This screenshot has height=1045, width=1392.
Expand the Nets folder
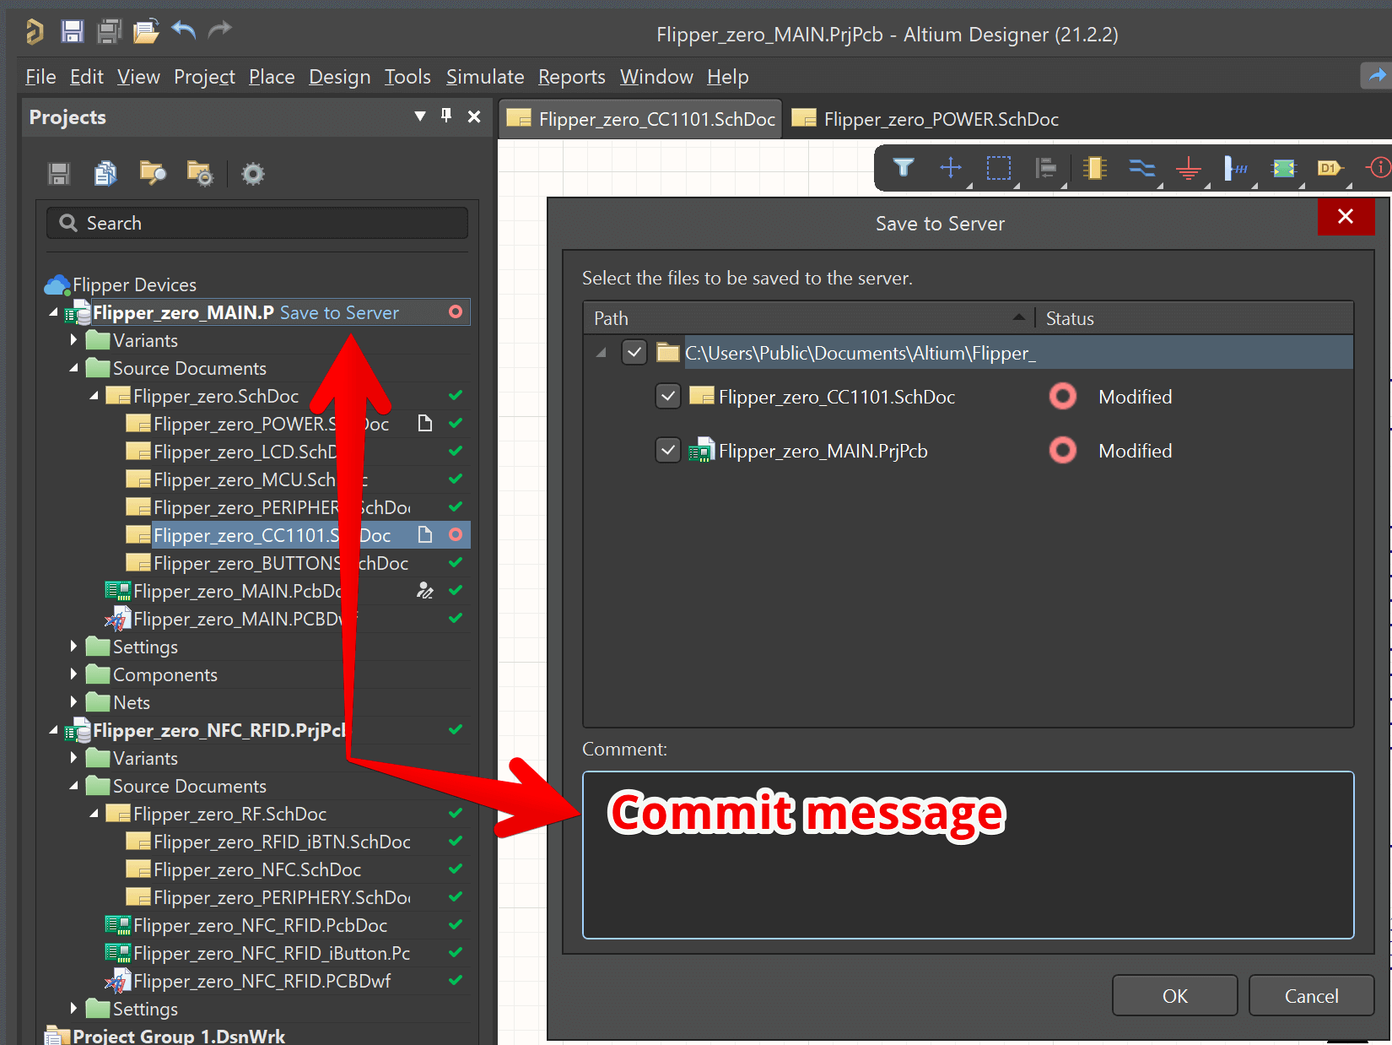point(73,702)
